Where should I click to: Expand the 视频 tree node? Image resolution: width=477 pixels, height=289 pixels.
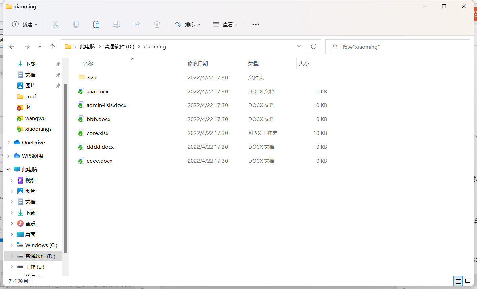pyautogui.click(x=12, y=180)
